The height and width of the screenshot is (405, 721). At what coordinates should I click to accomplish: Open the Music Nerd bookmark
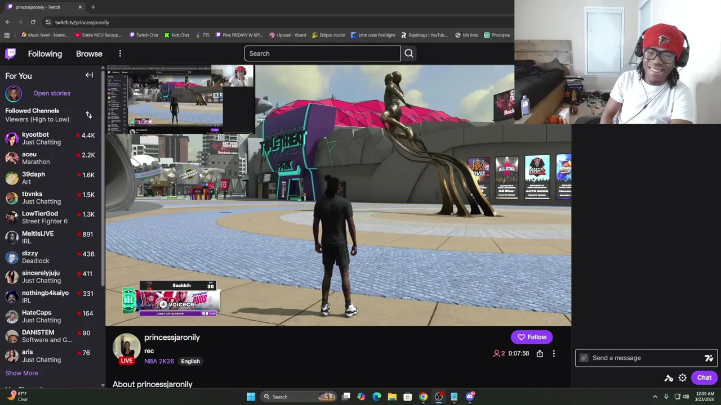click(x=44, y=35)
